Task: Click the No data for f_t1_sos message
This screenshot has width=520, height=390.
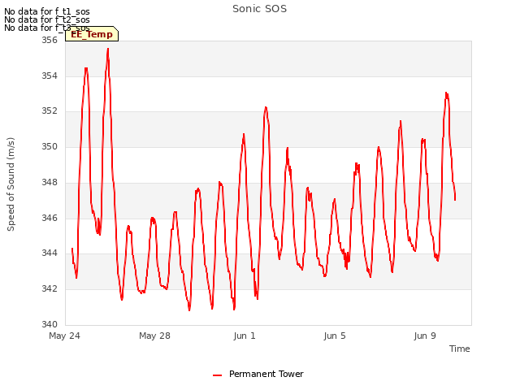Action: tap(47, 11)
